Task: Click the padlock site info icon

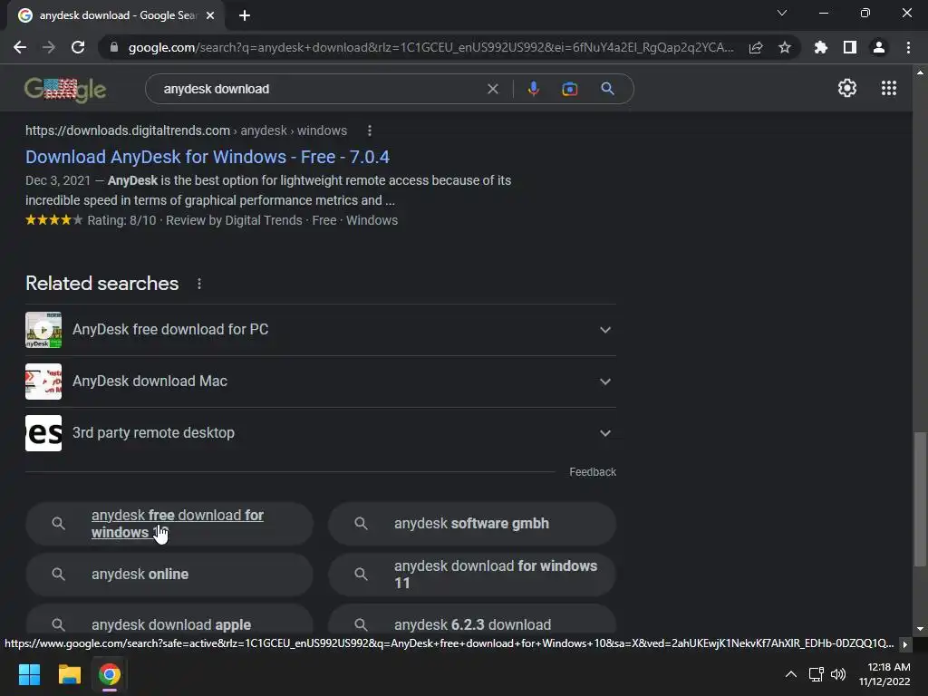Action: click(114, 47)
